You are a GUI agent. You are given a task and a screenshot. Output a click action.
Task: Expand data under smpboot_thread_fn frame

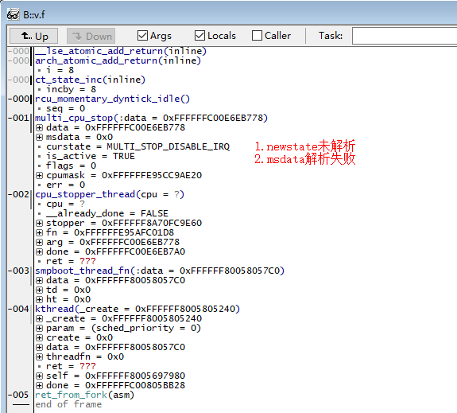[40, 280]
